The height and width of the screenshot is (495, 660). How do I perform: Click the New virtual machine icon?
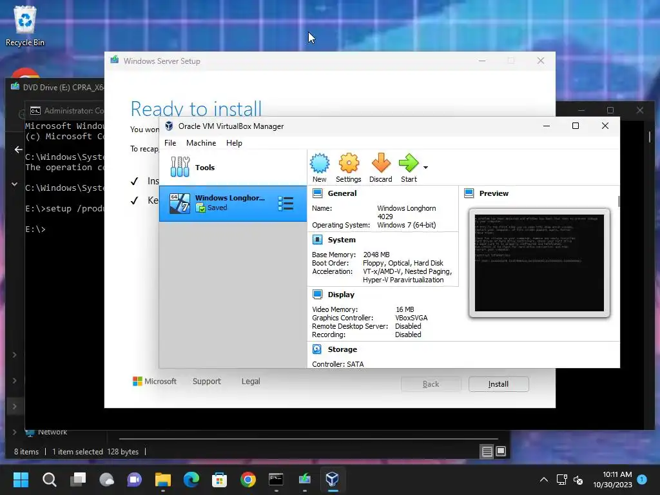point(320,168)
